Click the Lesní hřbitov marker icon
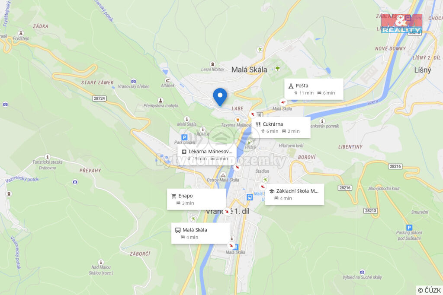 [212, 64]
